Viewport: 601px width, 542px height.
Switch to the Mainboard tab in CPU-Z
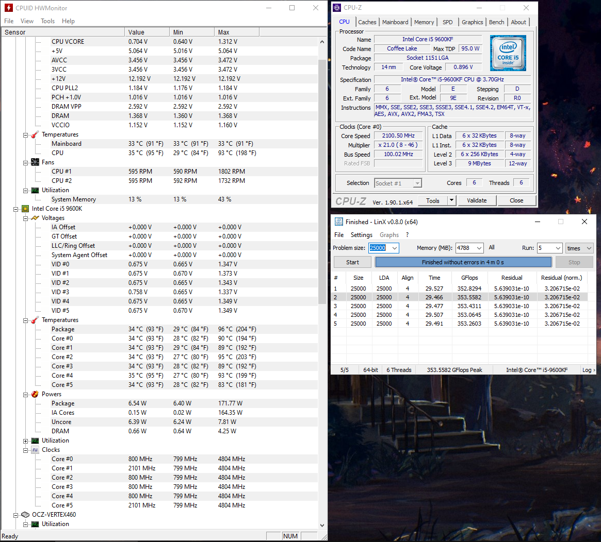[395, 22]
